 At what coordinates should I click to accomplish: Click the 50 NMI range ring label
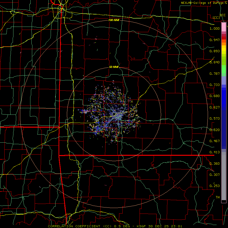[x=114, y=67]
